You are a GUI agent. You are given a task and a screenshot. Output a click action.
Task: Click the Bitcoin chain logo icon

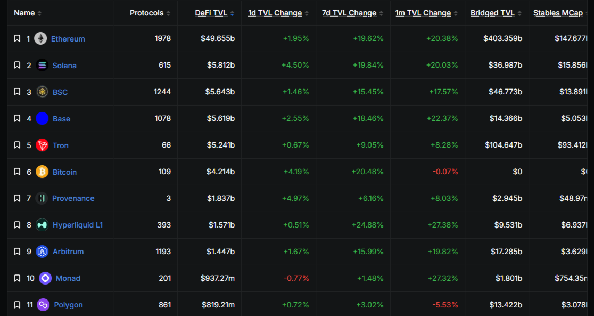coord(42,172)
